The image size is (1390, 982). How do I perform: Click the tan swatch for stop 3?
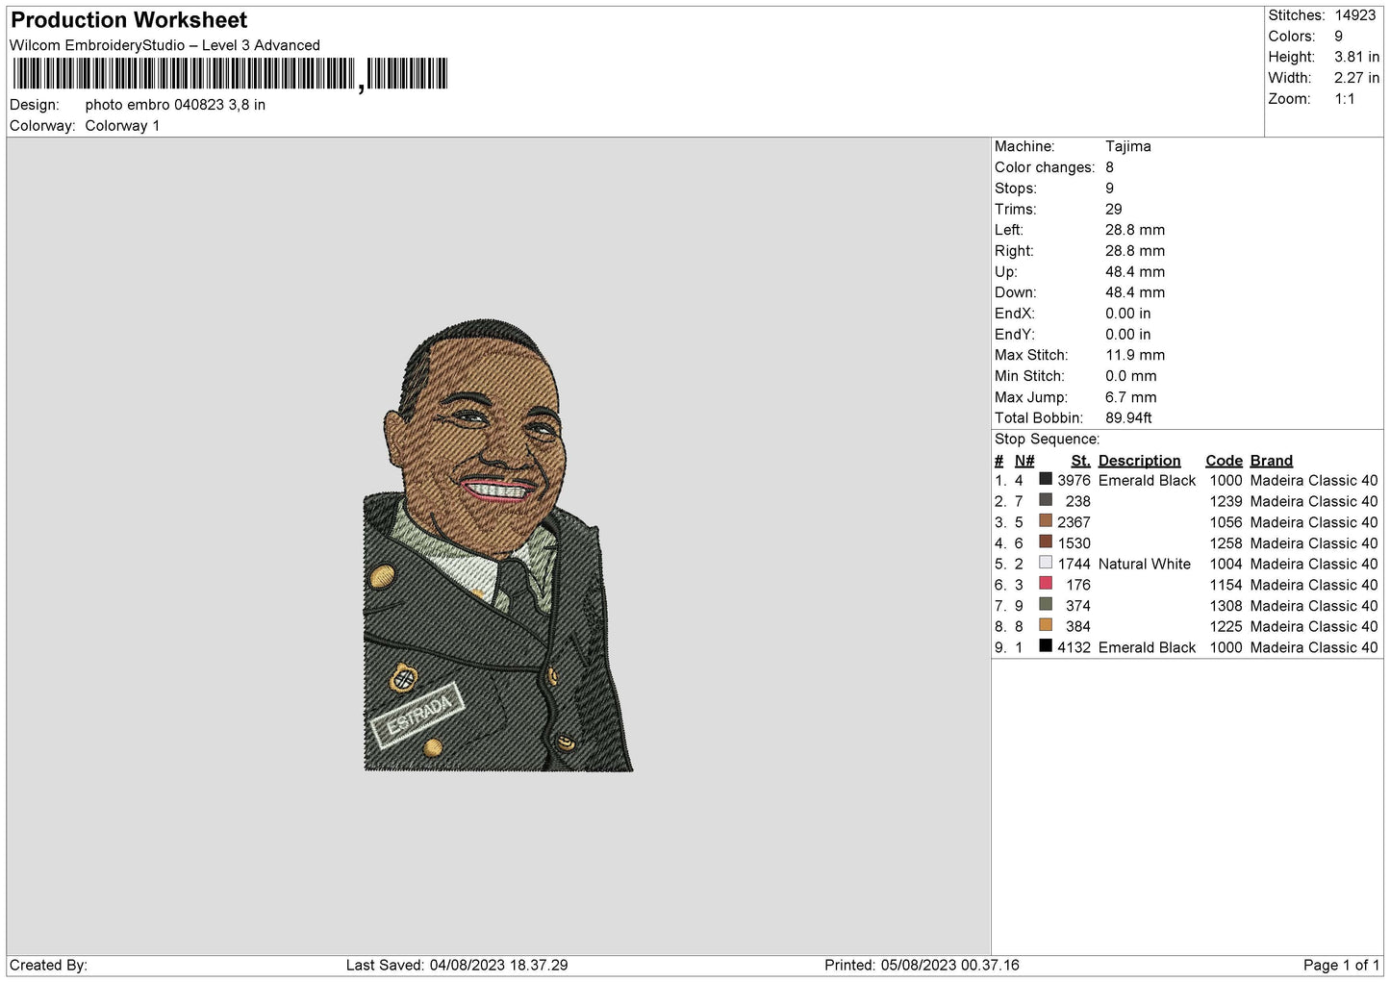pyautogui.click(x=1046, y=521)
